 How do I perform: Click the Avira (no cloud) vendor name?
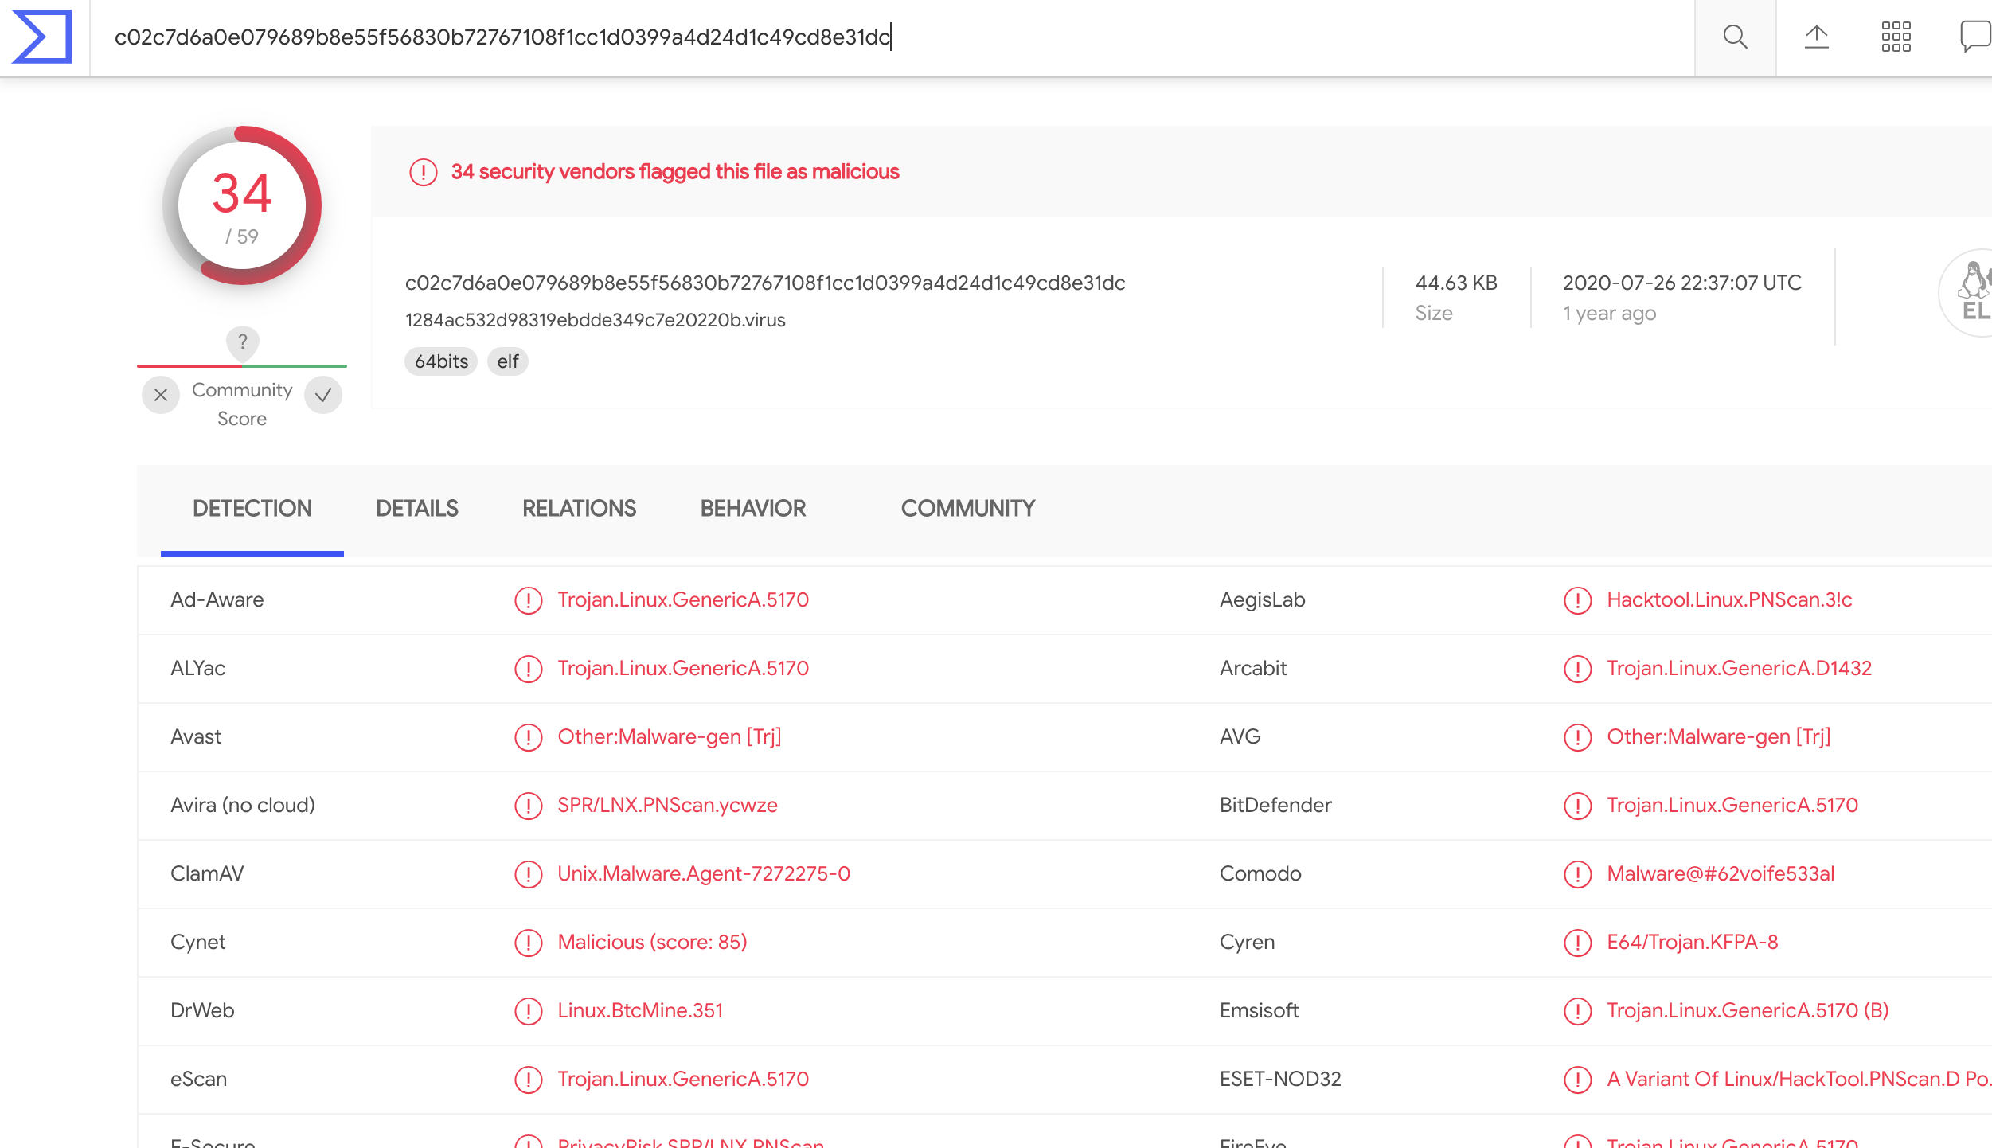pos(242,806)
